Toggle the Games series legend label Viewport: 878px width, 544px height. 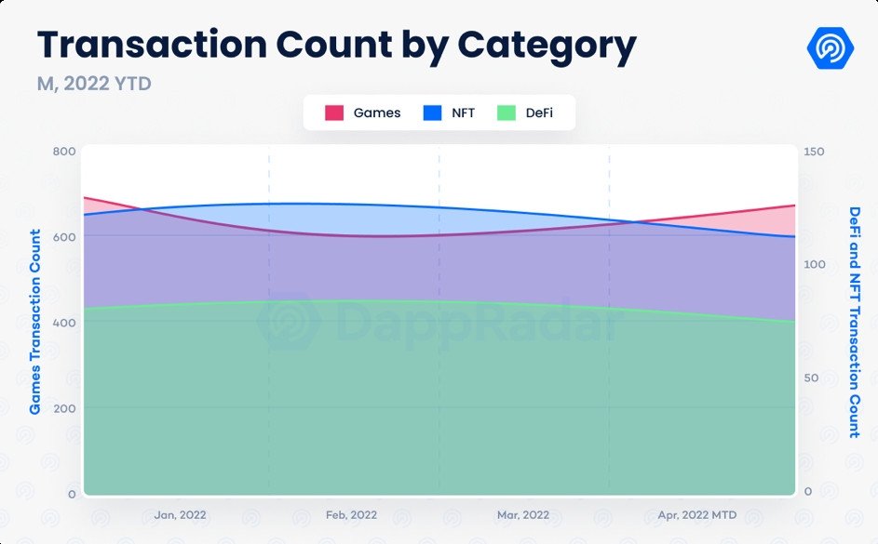click(377, 113)
